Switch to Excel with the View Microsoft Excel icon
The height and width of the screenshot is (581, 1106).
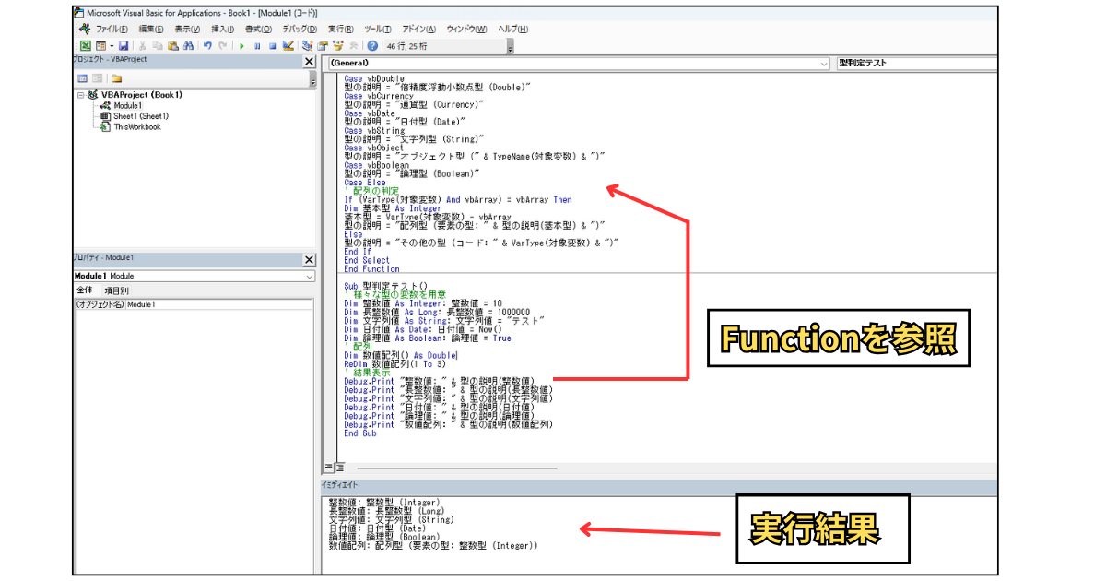point(85,45)
